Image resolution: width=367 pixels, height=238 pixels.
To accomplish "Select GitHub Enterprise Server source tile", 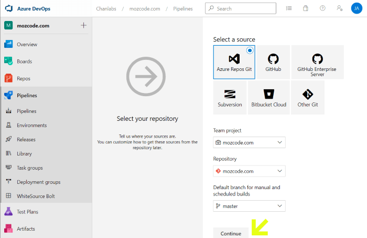I will 317,62.
